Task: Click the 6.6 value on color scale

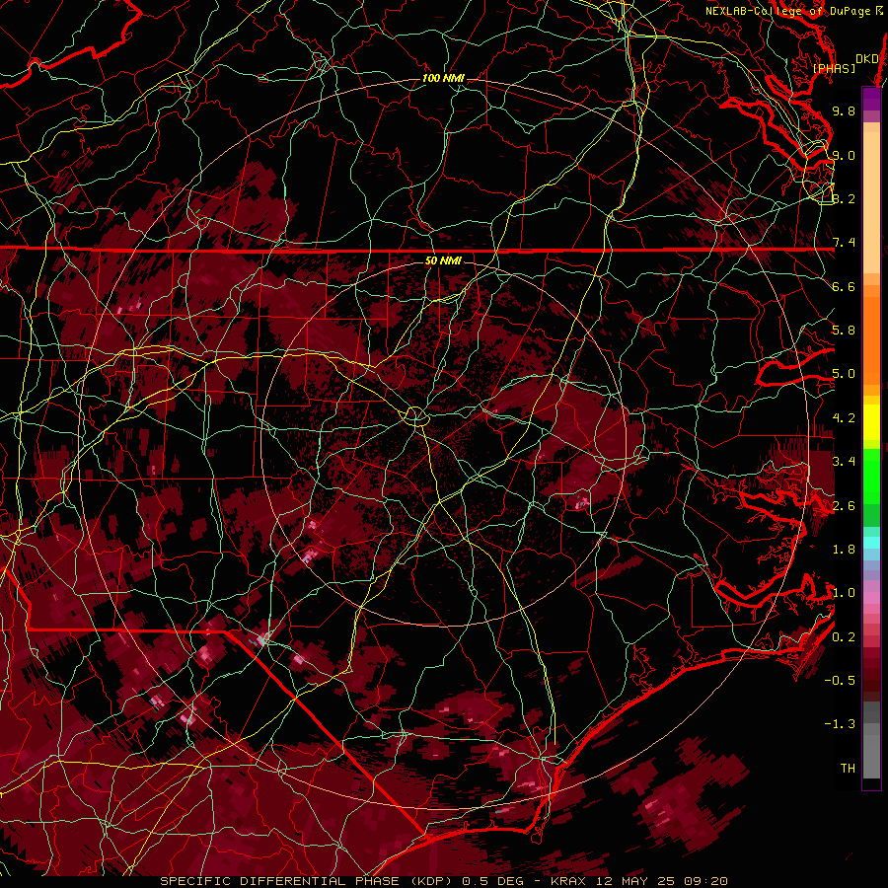Action: pos(844,286)
